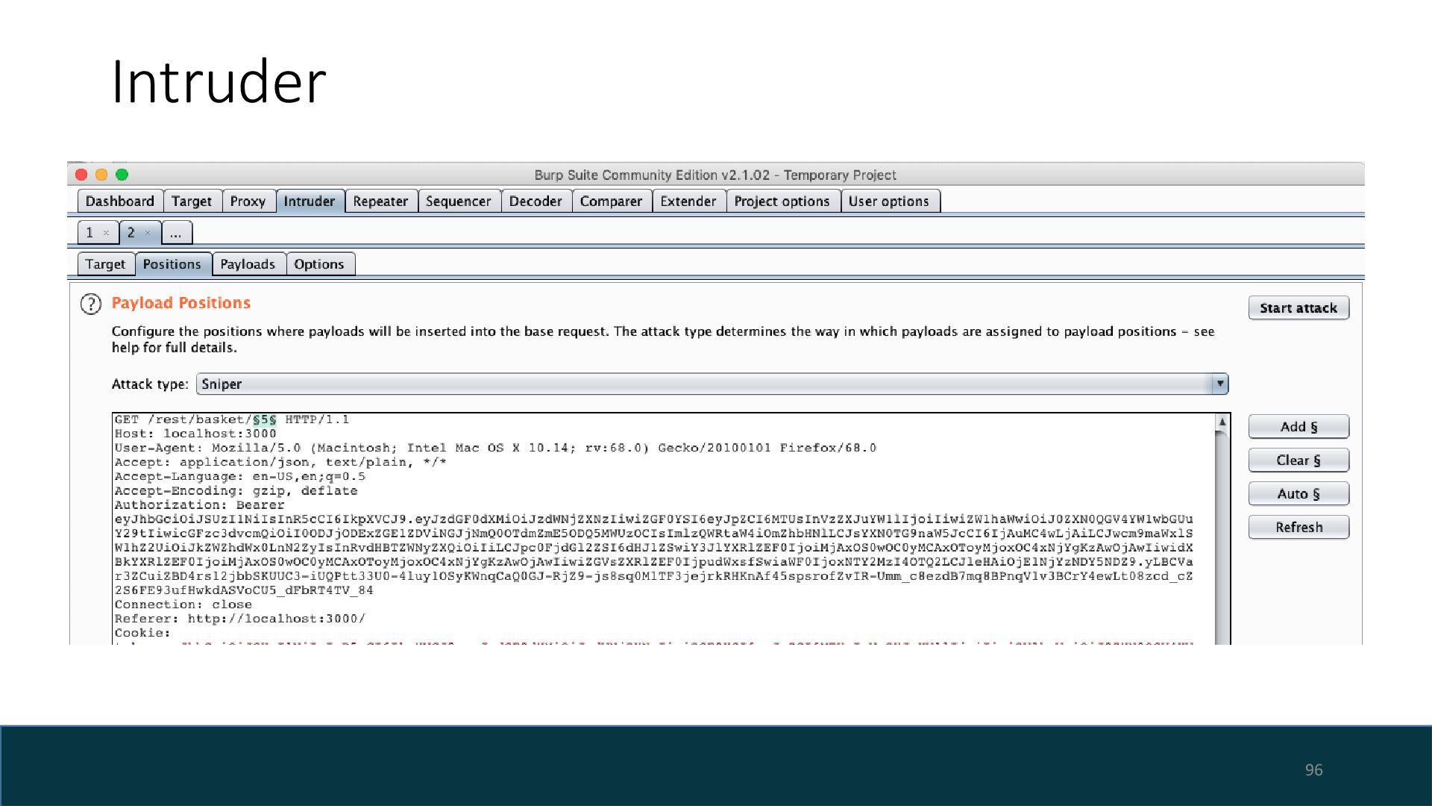Open the Payloads sub-tab
Viewport: 1432px width, 806px height.
248,264
